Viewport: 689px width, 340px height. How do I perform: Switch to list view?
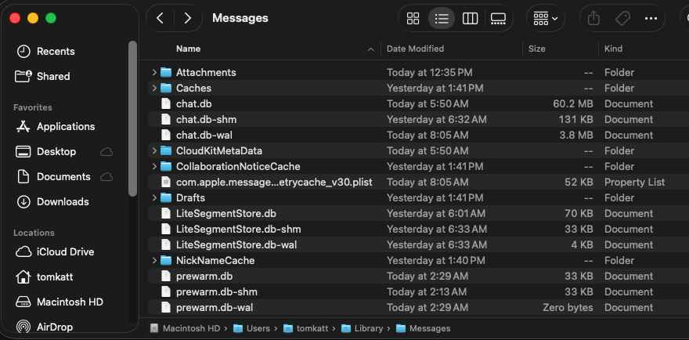(442, 19)
